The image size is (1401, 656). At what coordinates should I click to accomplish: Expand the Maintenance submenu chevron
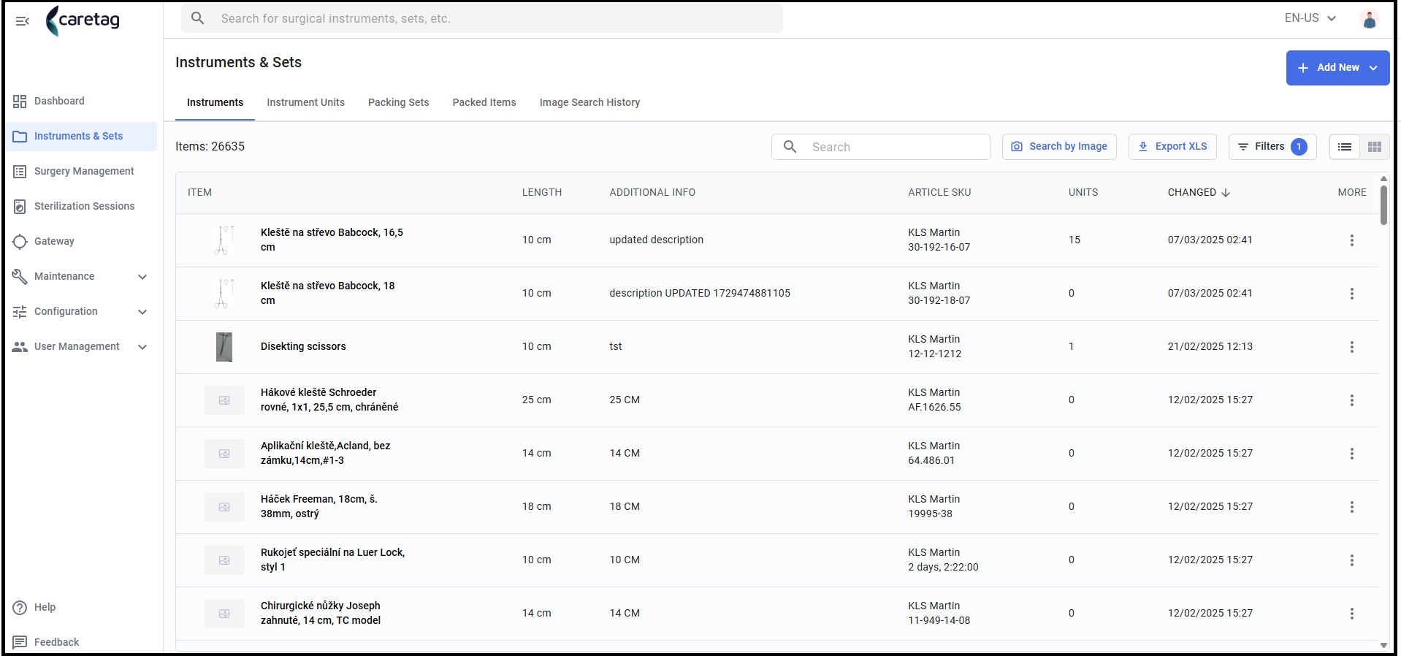[142, 277]
